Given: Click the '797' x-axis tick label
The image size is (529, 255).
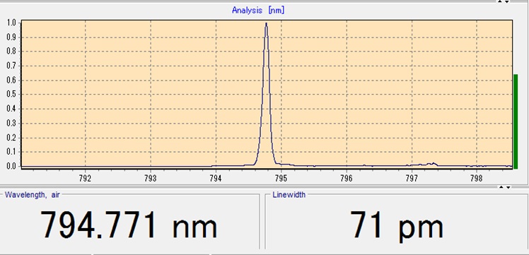Looking at the screenshot, I should click(412, 178).
